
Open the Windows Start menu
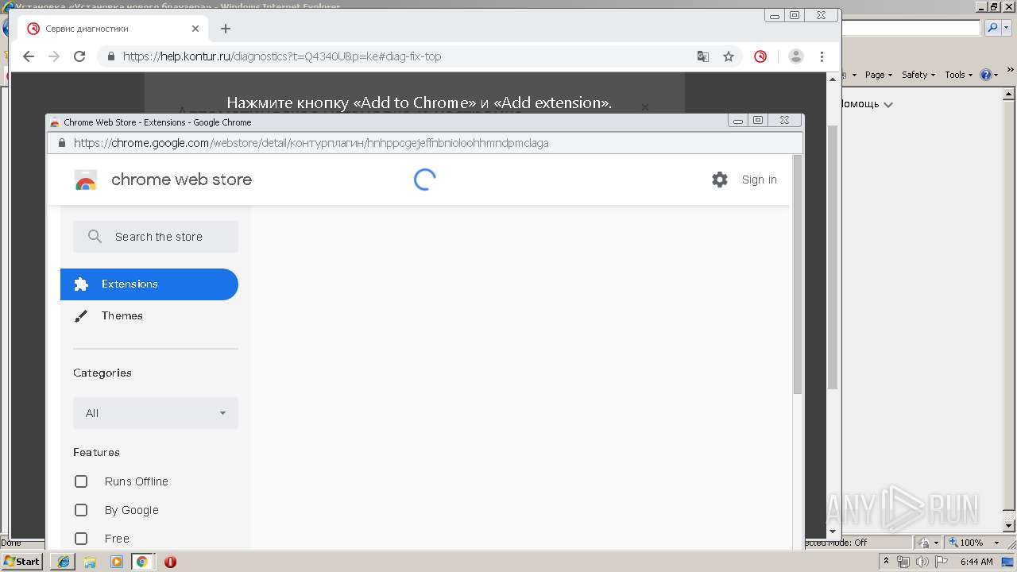(22, 562)
